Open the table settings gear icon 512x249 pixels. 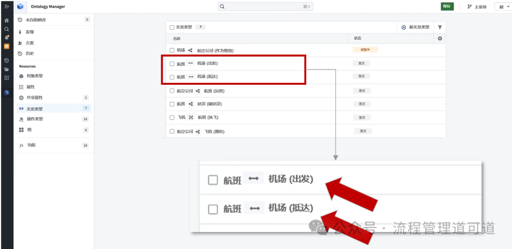(x=439, y=38)
